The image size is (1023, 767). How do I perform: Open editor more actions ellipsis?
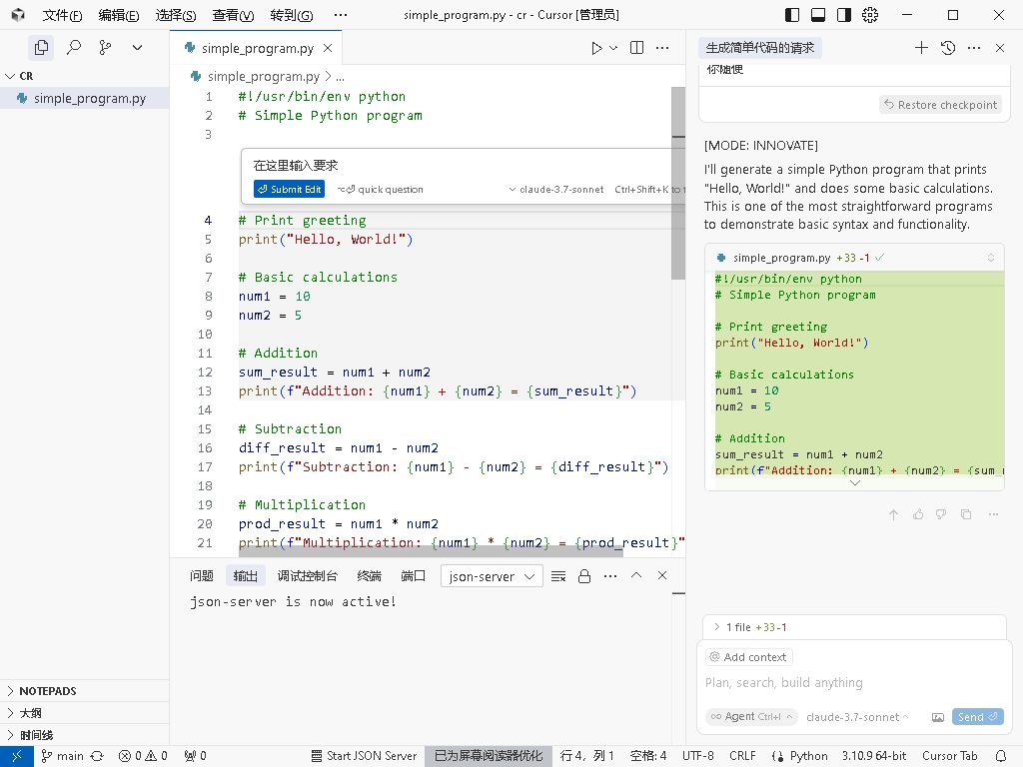pos(662,48)
